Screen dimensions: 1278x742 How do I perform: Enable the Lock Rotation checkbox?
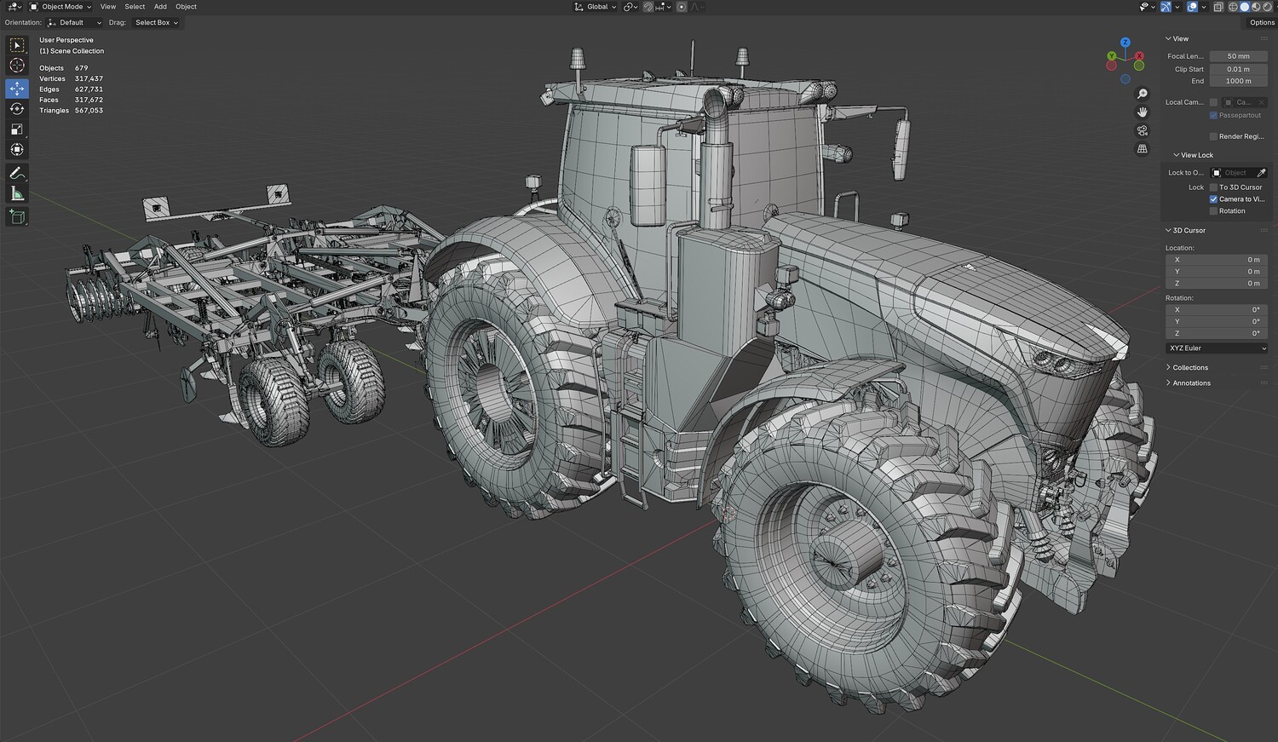click(1213, 211)
